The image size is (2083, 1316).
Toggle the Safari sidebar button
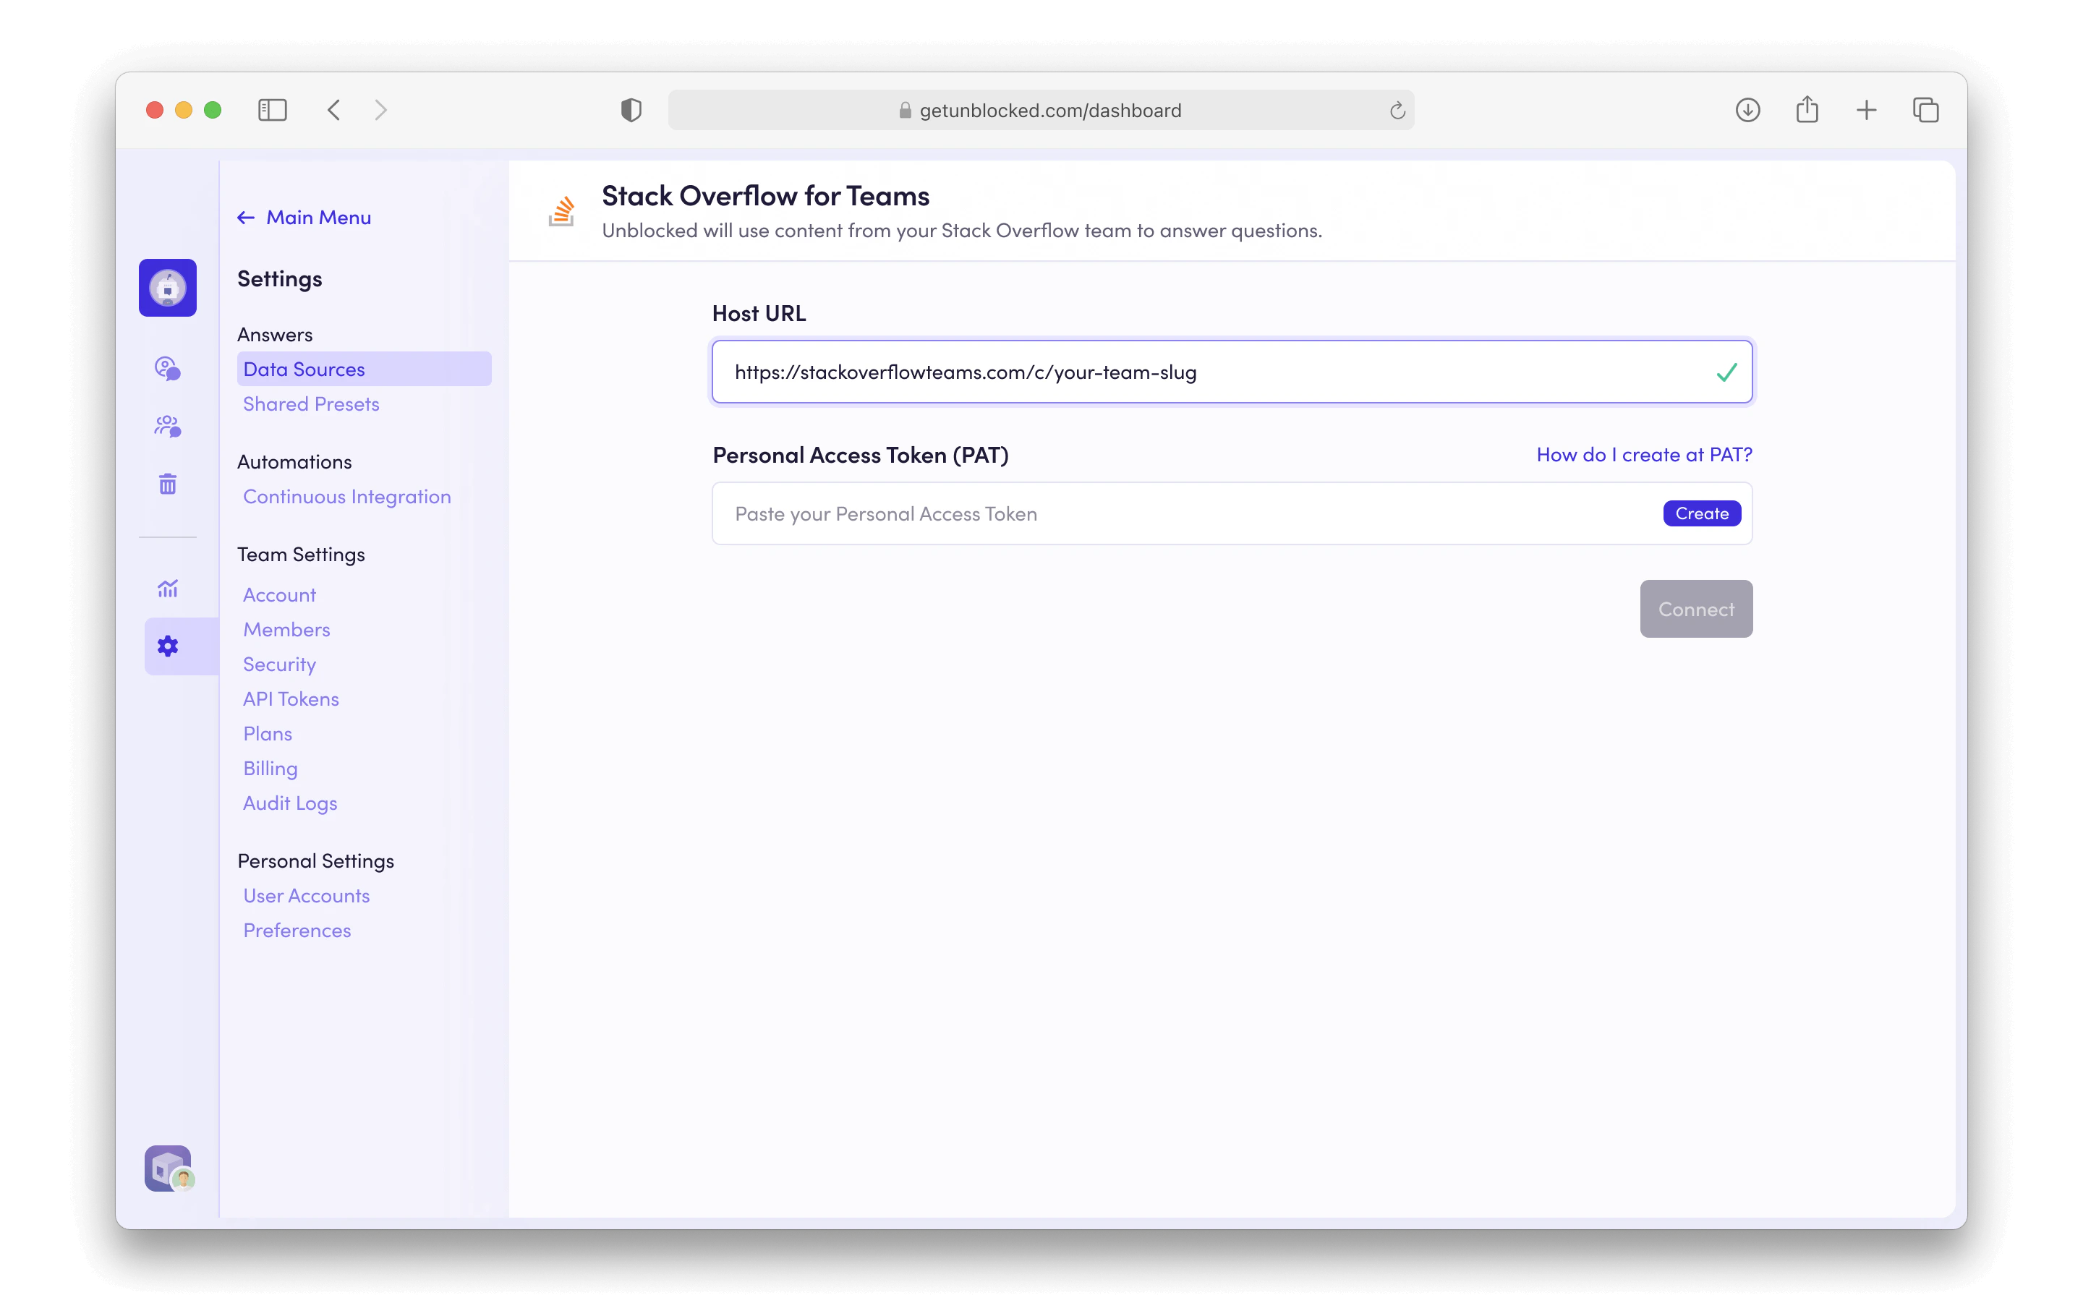click(273, 110)
